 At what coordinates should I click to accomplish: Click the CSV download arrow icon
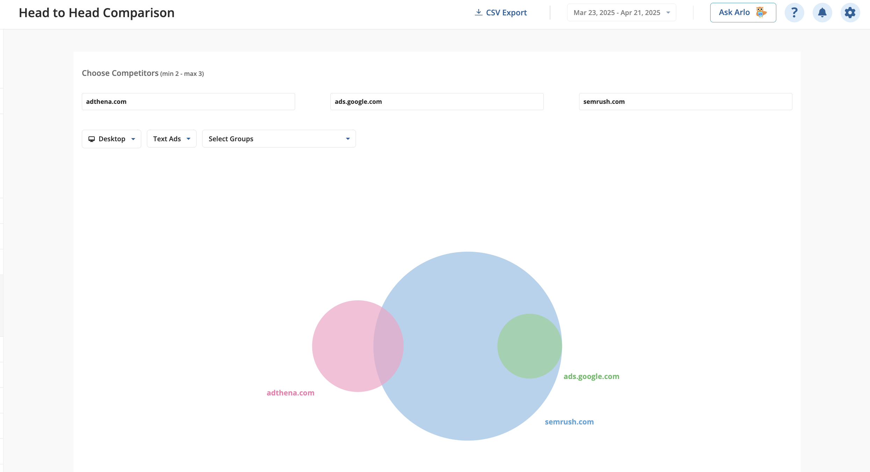click(x=478, y=13)
